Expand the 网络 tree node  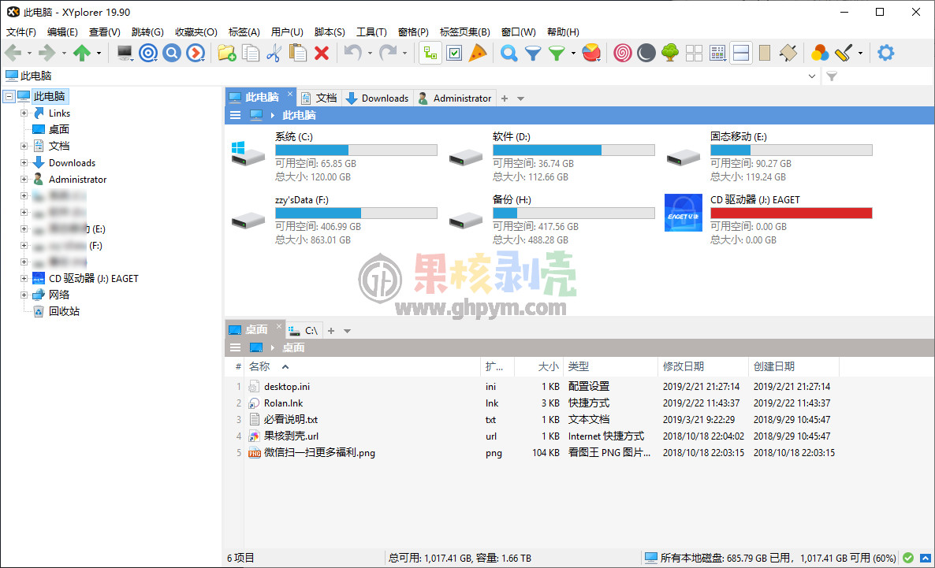click(24, 295)
